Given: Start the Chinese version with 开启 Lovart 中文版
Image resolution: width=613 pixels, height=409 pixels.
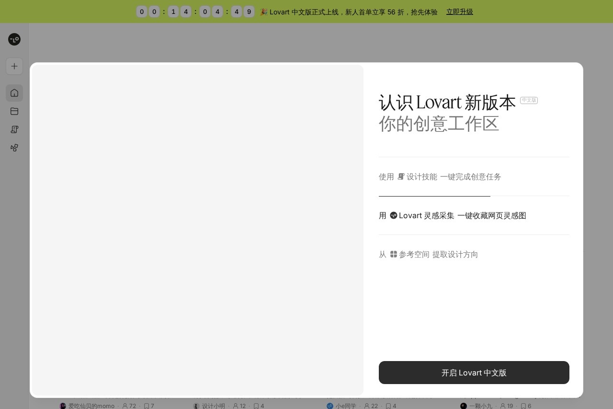Looking at the screenshot, I should point(474,373).
